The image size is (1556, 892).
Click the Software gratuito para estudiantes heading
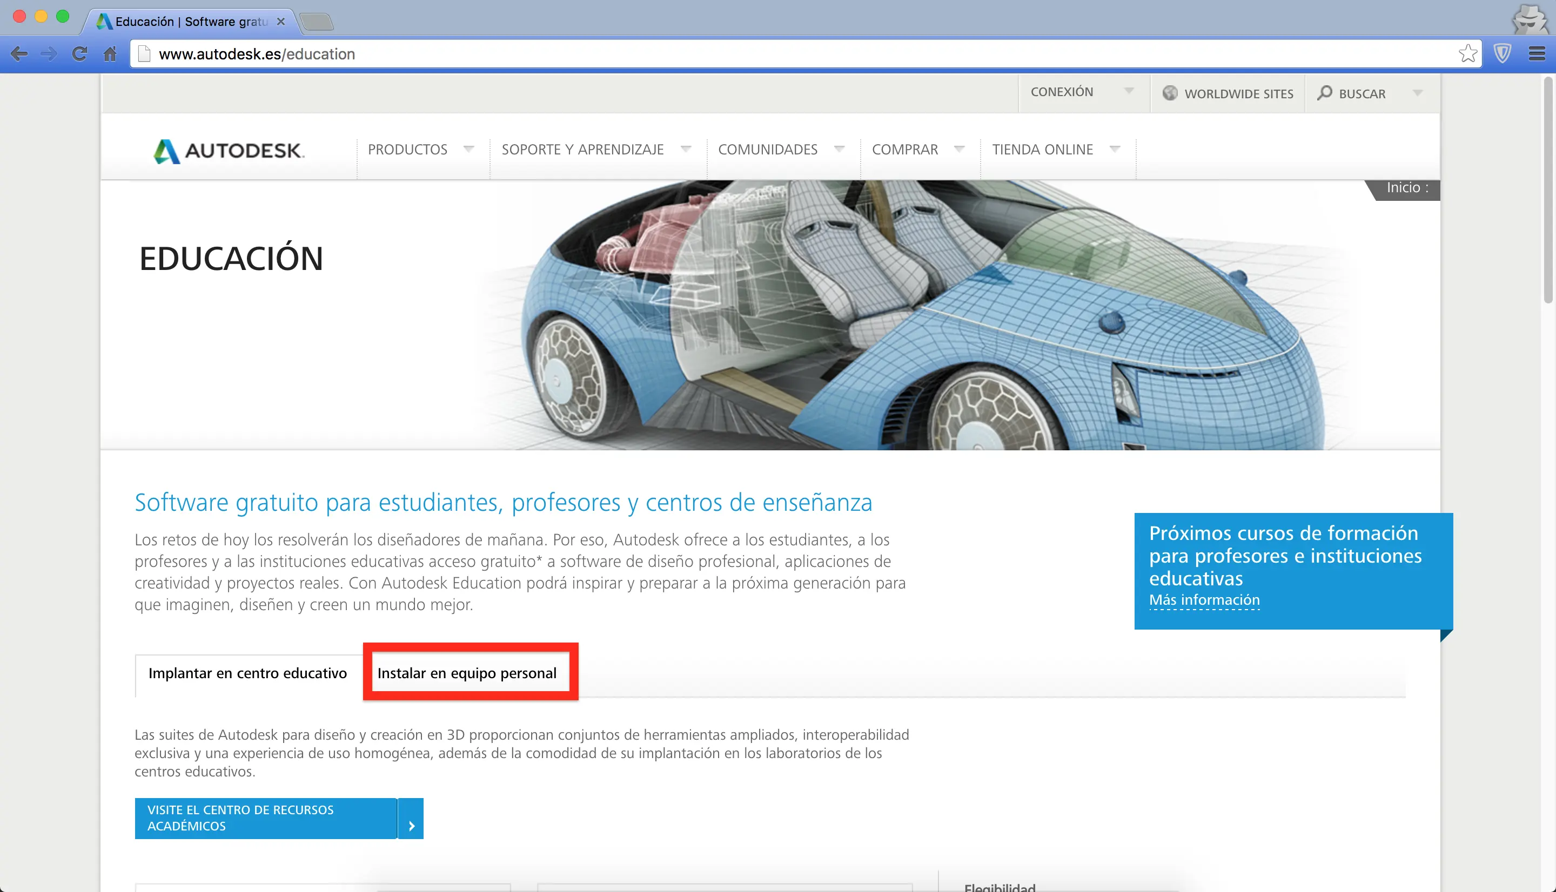coord(503,502)
